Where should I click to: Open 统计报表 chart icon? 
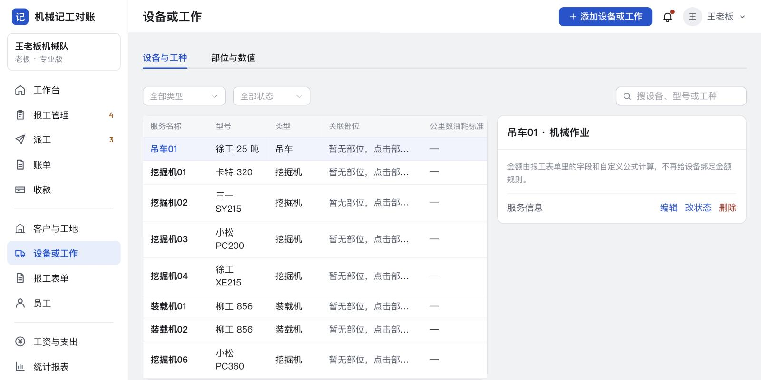pos(20,367)
